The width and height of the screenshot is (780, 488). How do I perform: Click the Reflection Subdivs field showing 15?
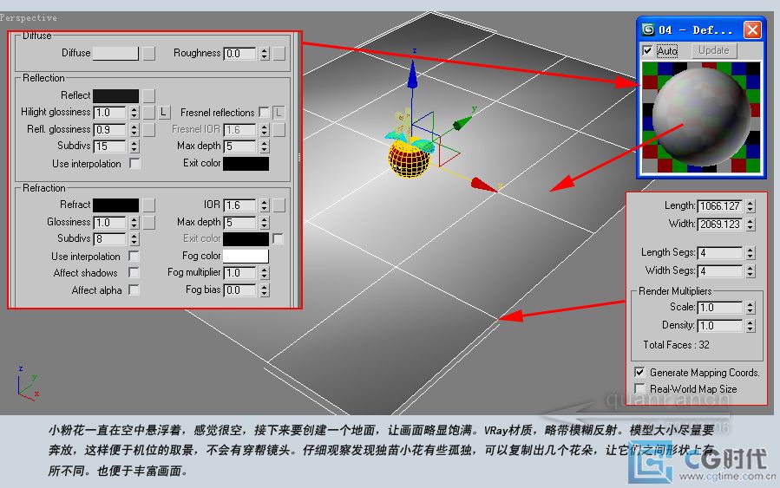(109, 146)
